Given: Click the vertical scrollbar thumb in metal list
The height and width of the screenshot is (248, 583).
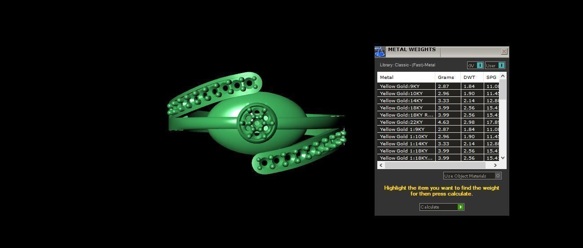Looking at the screenshot, I should (x=503, y=89).
